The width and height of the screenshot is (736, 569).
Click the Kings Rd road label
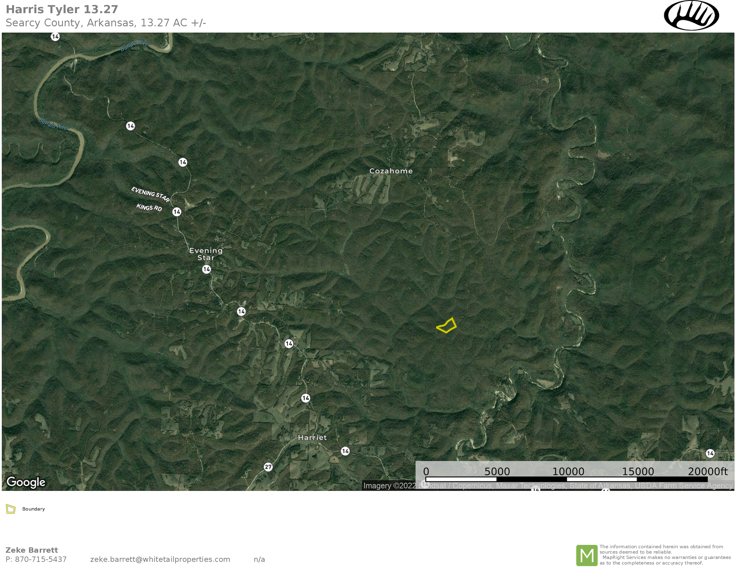pos(149,208)
